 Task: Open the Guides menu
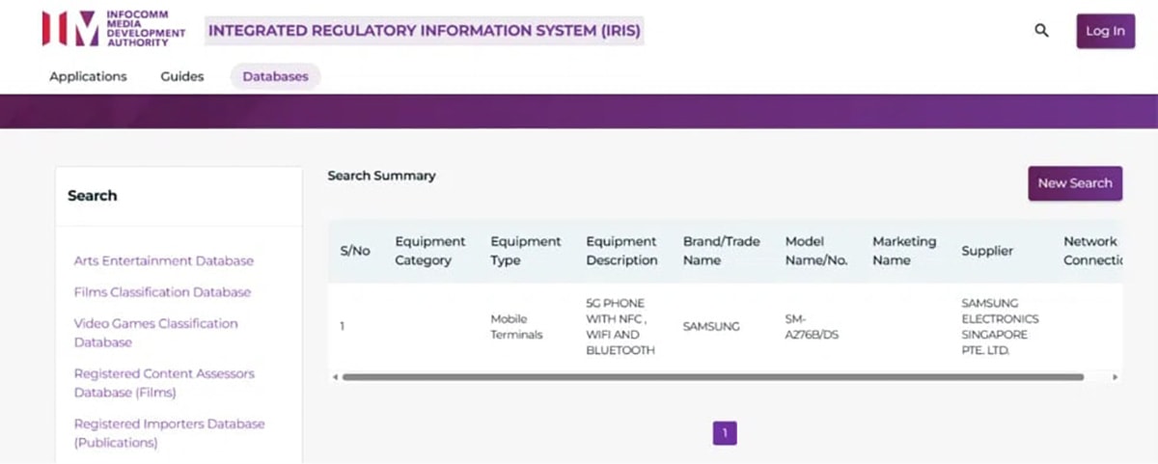[182, 76]
